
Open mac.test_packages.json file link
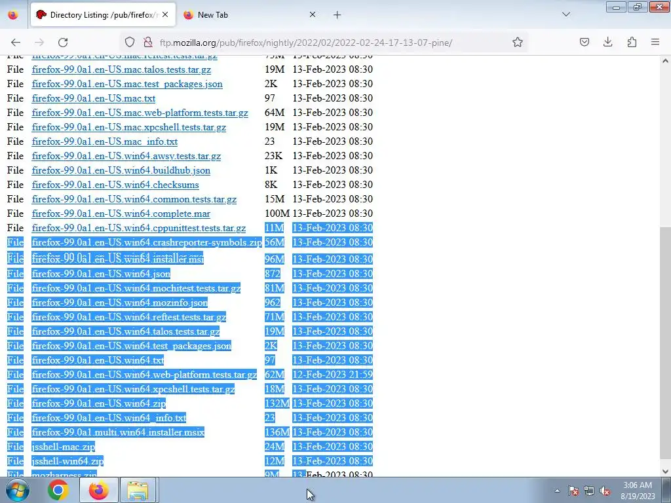pos(127,84)
